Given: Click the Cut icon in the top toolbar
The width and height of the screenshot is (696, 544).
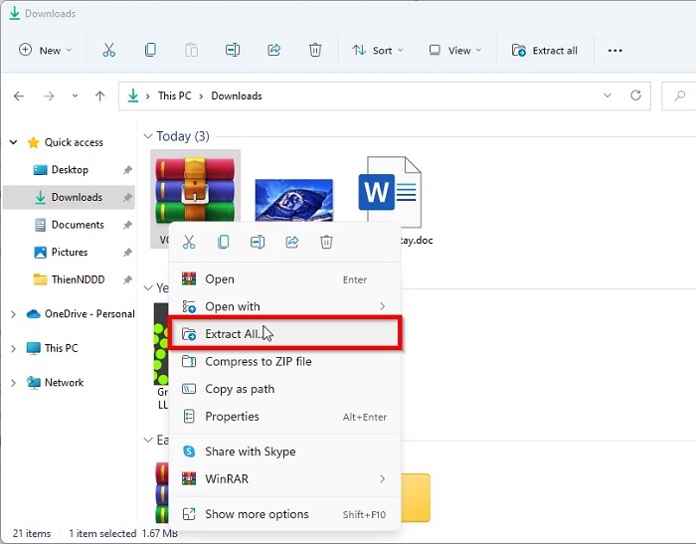Looking at the screenshot, I should (x=108, y=50).
